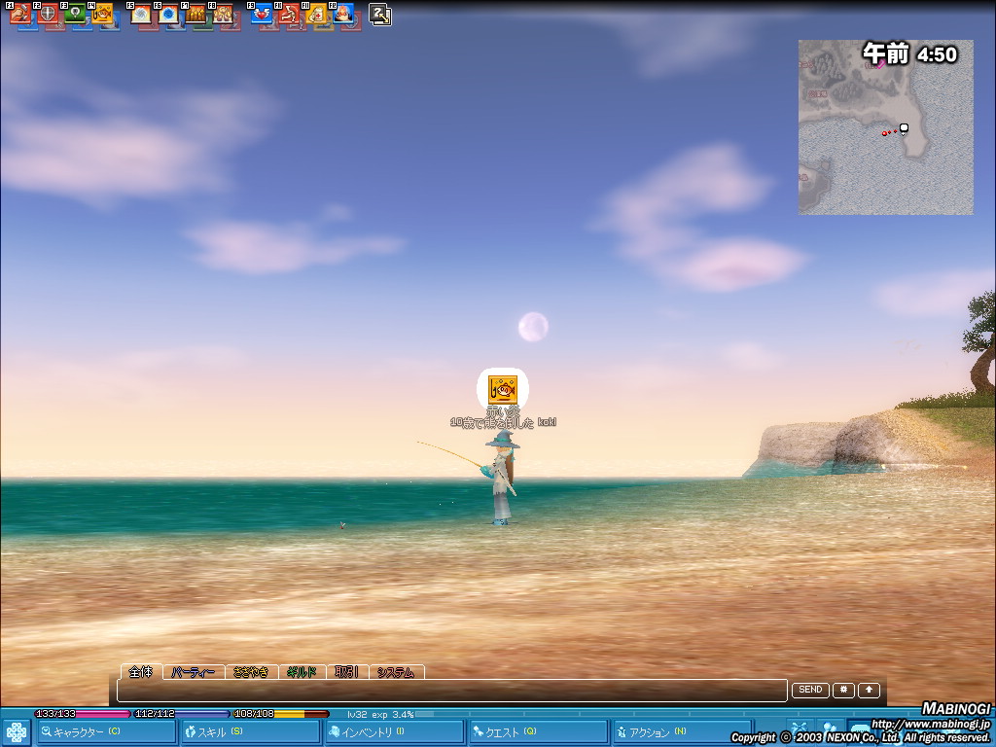Image resolution: width=996 pixels, height=747 pixels.
Task: Click the chat message input field
Action: click(452, 691)
